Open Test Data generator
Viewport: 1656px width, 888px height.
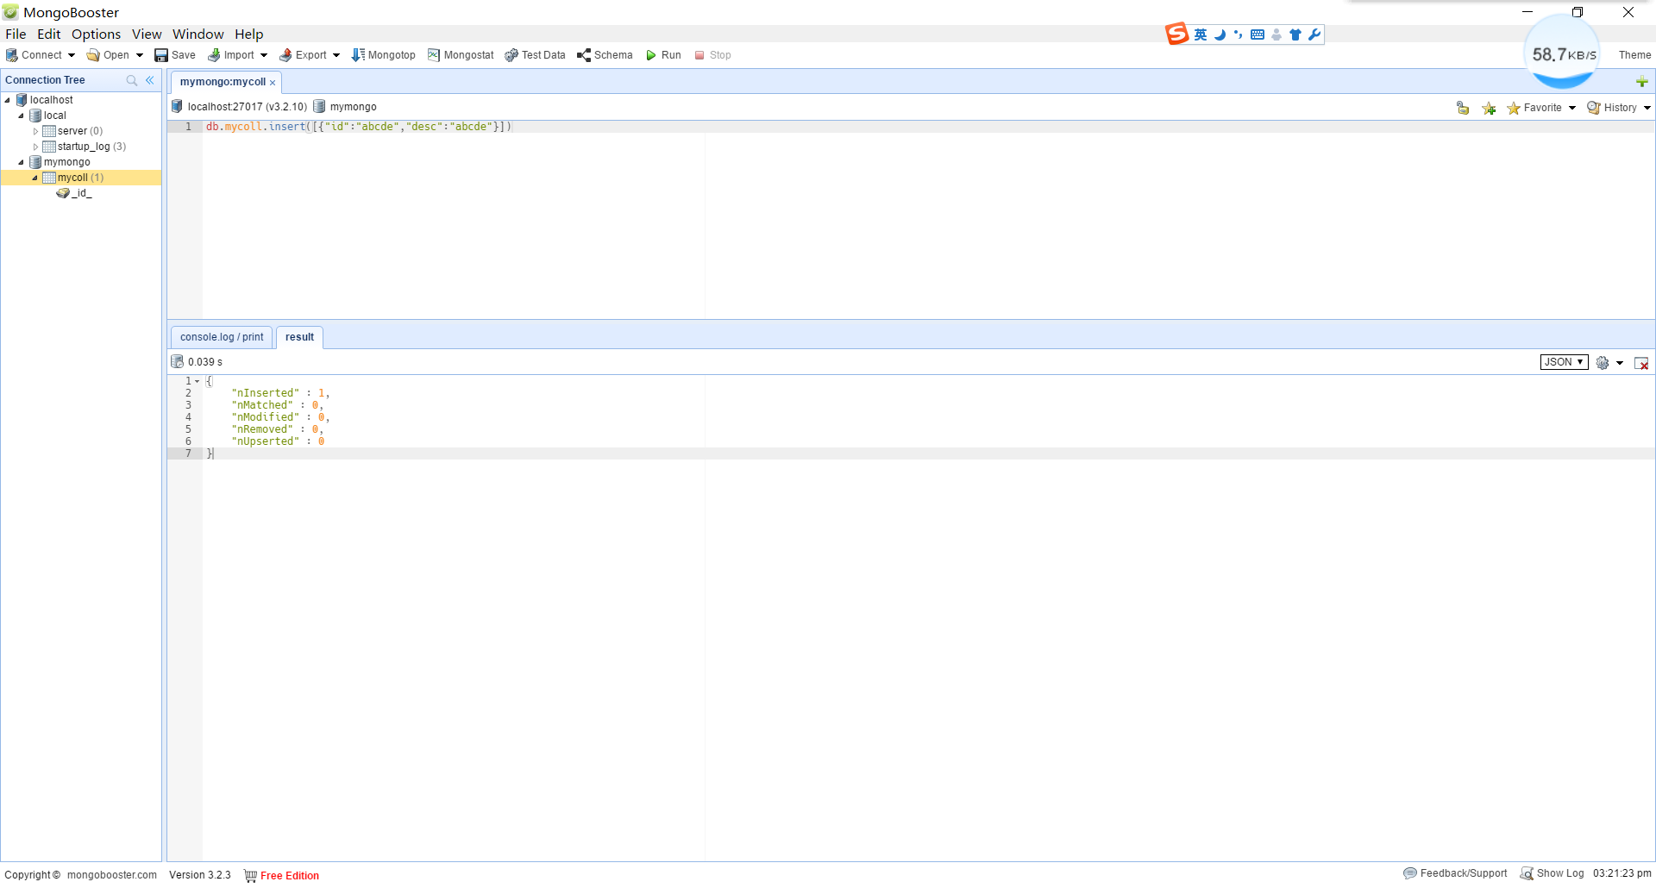[x=535, y=55]
